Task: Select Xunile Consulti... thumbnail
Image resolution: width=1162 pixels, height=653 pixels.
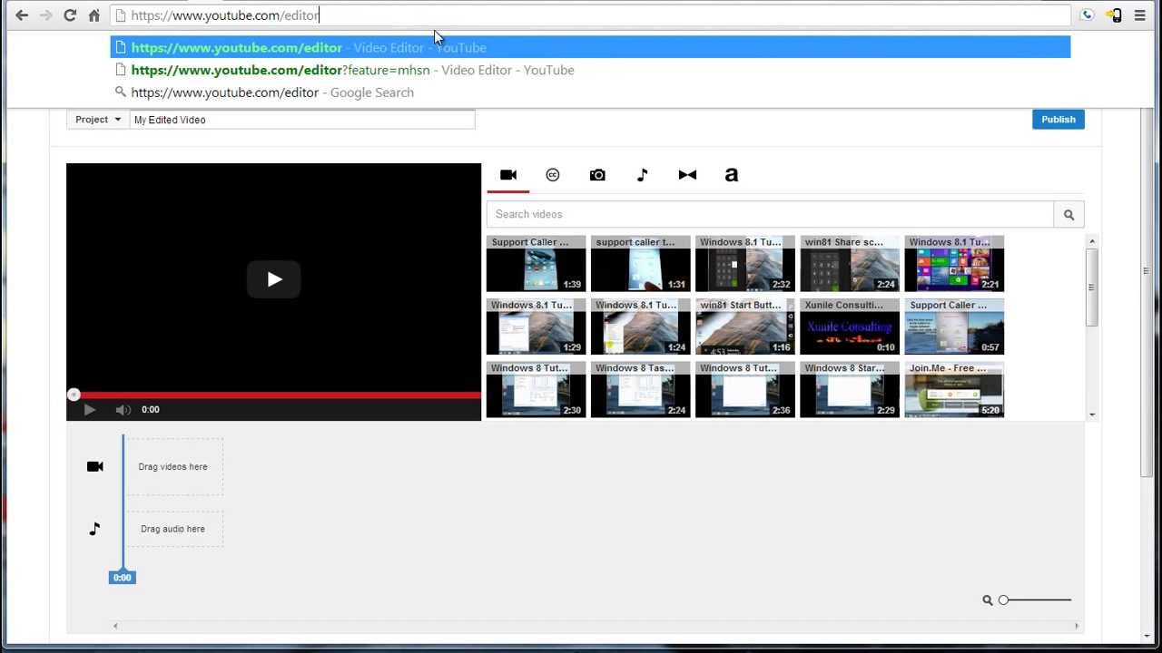Action: [850, 326]
